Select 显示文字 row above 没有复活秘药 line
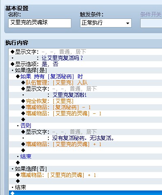 [x=85, y=132]
